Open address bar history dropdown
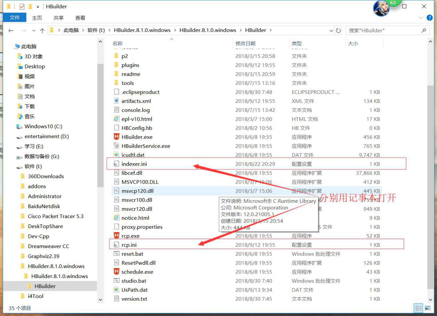 tap(331, 30)
